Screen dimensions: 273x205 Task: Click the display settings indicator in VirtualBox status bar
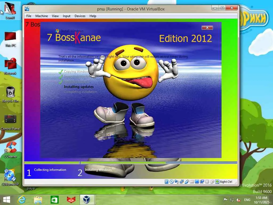(x=197, y=182)
